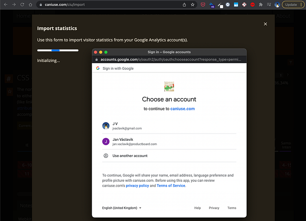Open Chrome's three-dot menu

tap(301, 5)
